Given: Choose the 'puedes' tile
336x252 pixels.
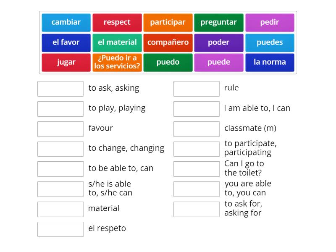Looking at the screenshot, I should click(x=270, y=43).
